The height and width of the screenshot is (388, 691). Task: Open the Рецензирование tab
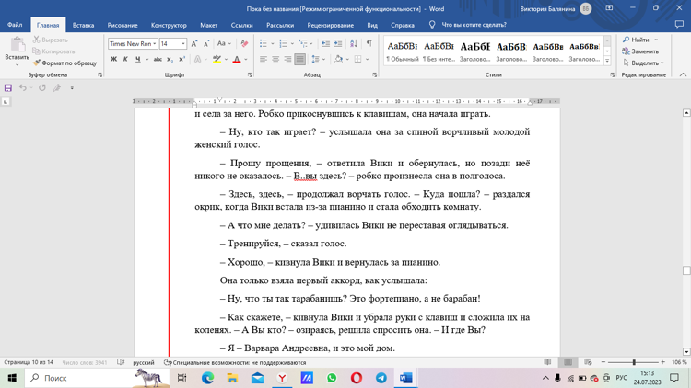click(330, 25)
